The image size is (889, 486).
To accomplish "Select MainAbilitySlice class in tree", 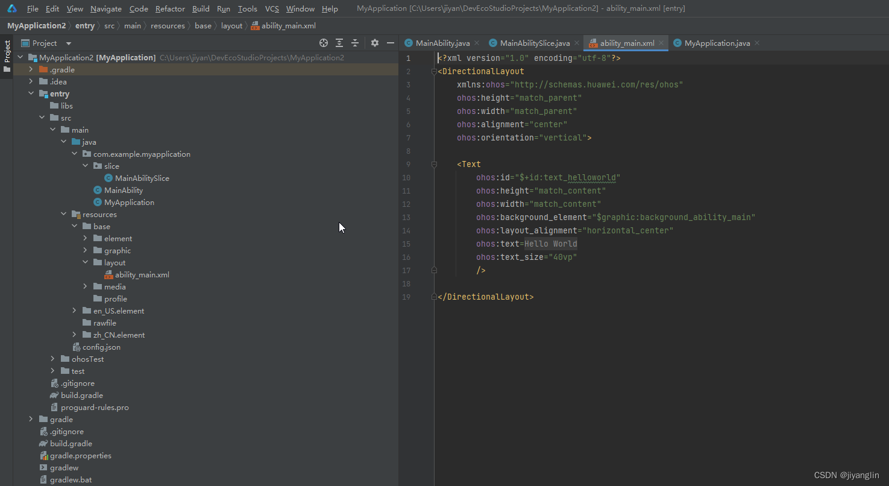I will [142, 178].
